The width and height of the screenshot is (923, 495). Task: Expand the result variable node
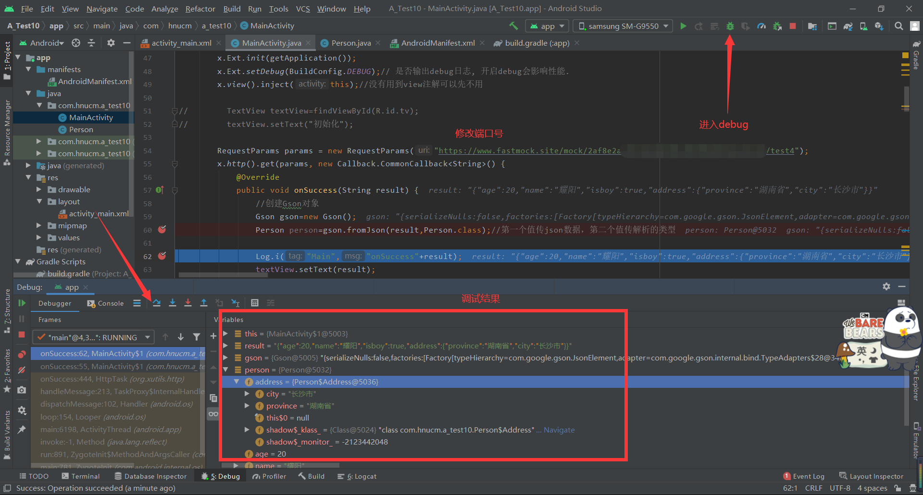click(x=225, y=346)
